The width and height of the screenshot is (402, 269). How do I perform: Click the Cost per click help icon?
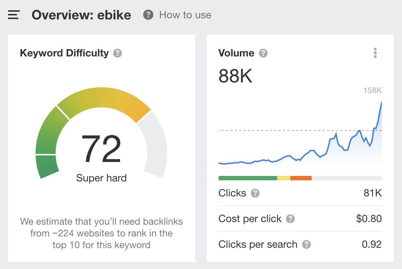pyautogui.click(x=290, y=219)
